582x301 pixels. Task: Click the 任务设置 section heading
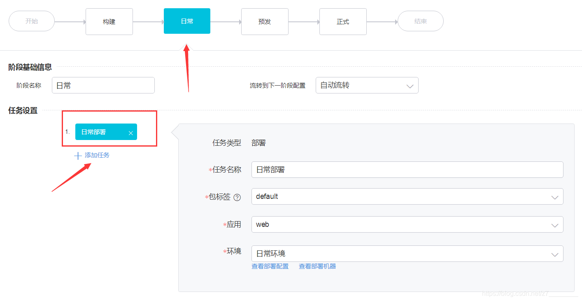tap(23, 110)
